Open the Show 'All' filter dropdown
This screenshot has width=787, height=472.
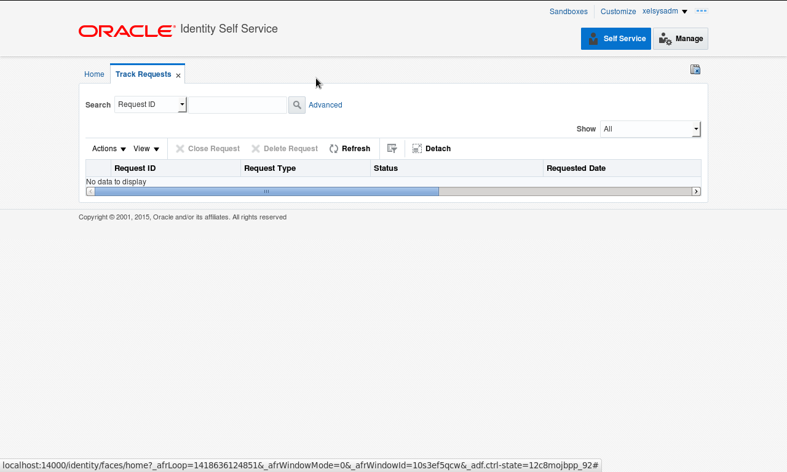click(x=695, y=129)
